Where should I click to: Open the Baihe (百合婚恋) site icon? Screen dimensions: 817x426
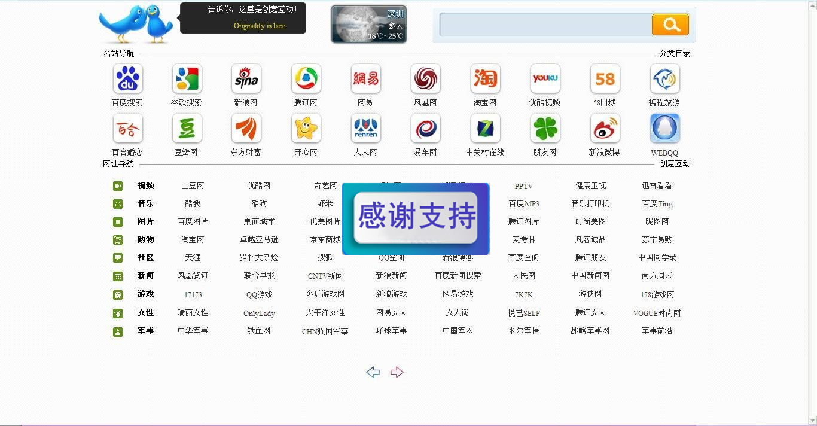127,129
